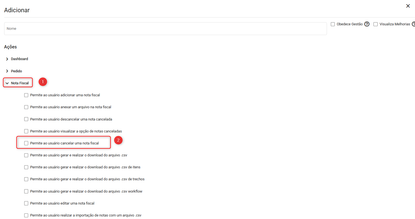
Task: Enable permission to descancelar a canceled nota
Action: click(x=26, y=119)
